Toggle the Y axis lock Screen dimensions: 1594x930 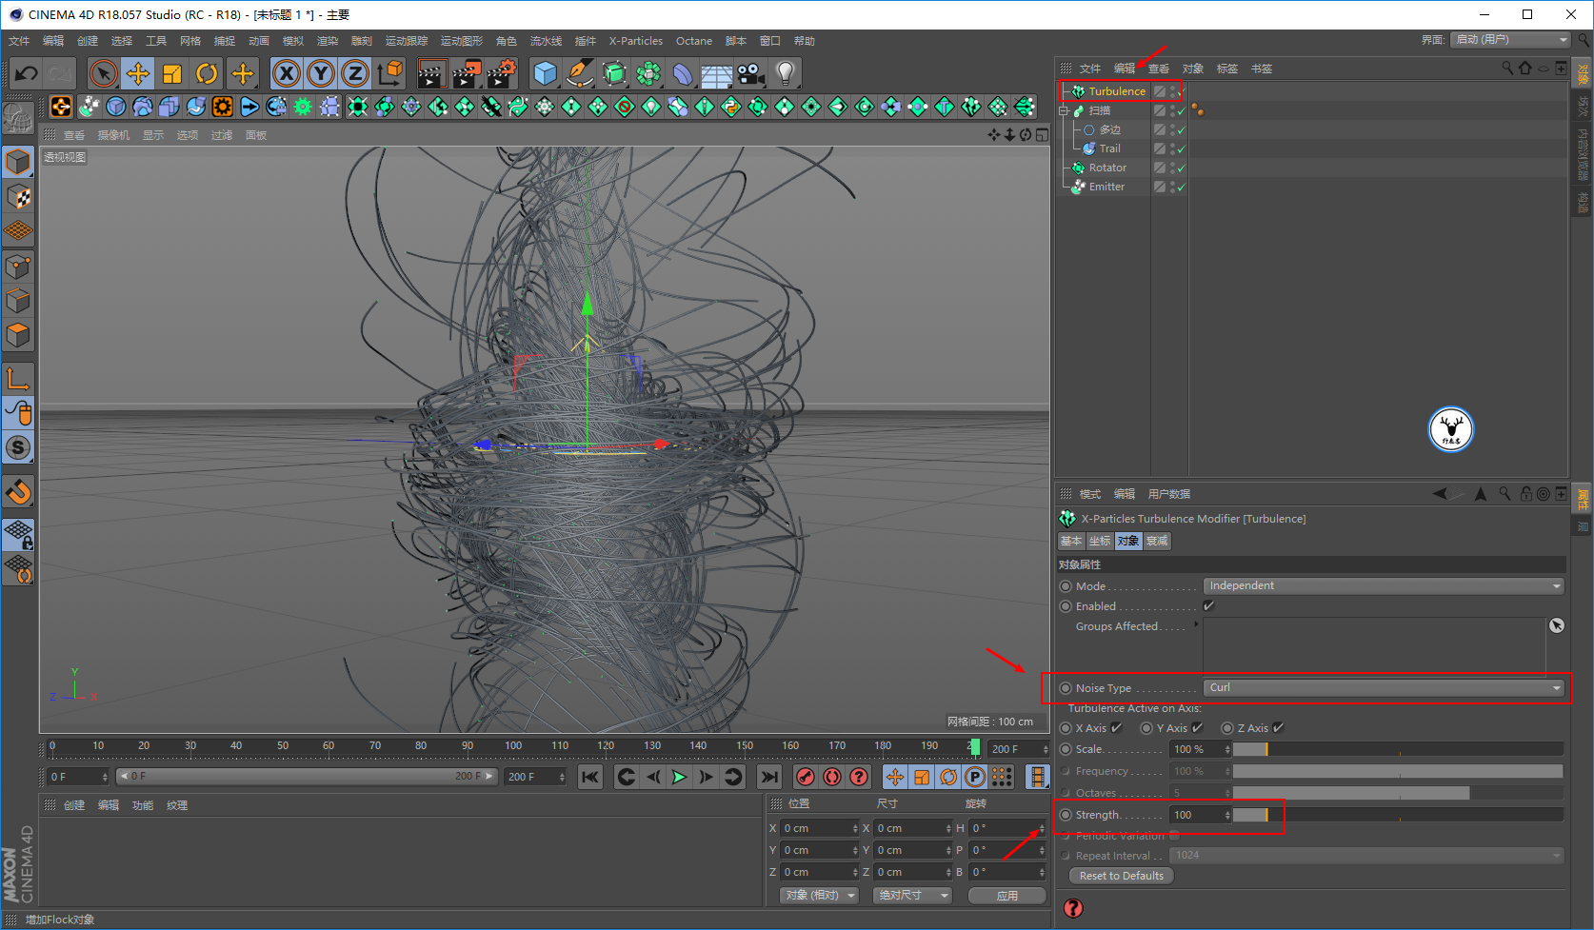click(321, 73)
